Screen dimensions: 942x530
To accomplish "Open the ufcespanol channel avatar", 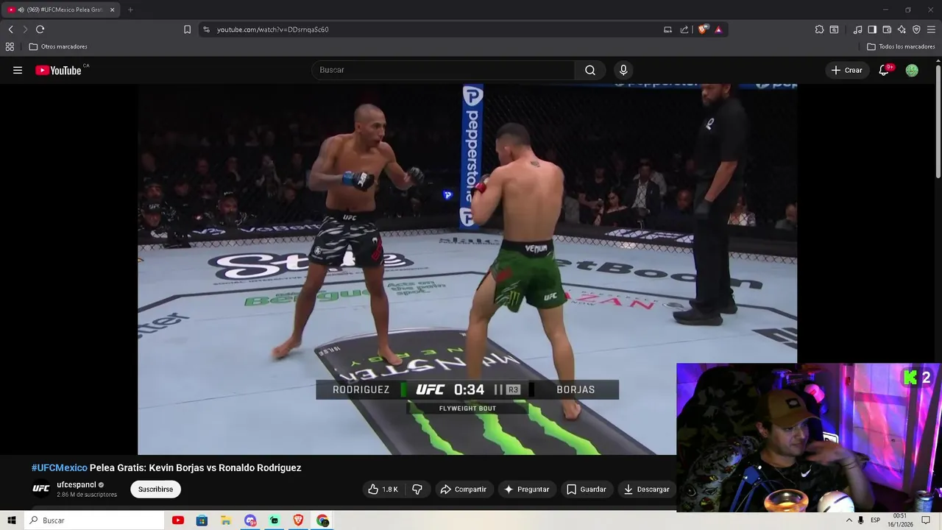I will [41, 489].
